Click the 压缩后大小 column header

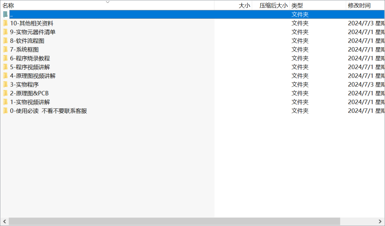pos(273,6)
